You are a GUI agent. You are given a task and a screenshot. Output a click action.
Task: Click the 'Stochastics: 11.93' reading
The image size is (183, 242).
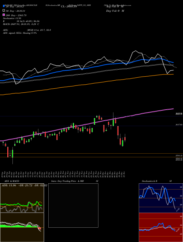[12, 18]
